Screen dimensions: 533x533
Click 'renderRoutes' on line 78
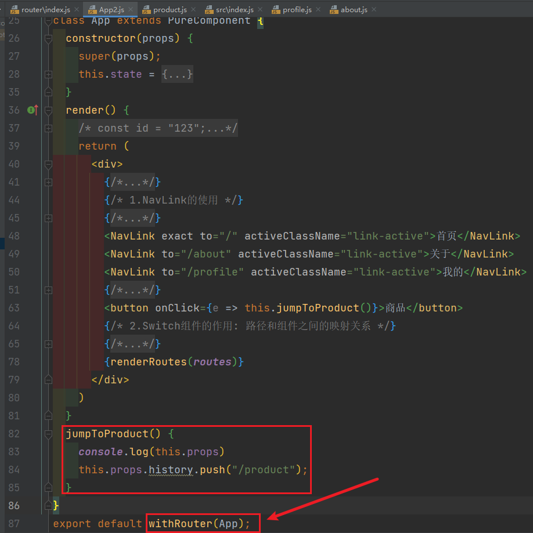pos(149,362)
